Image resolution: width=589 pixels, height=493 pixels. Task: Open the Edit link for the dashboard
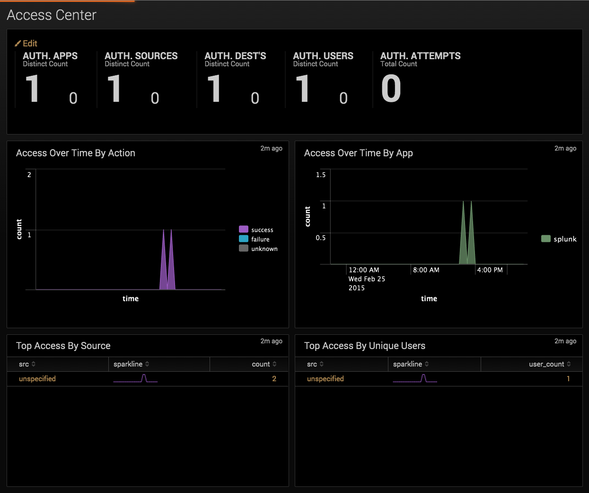tap(30, 44)
